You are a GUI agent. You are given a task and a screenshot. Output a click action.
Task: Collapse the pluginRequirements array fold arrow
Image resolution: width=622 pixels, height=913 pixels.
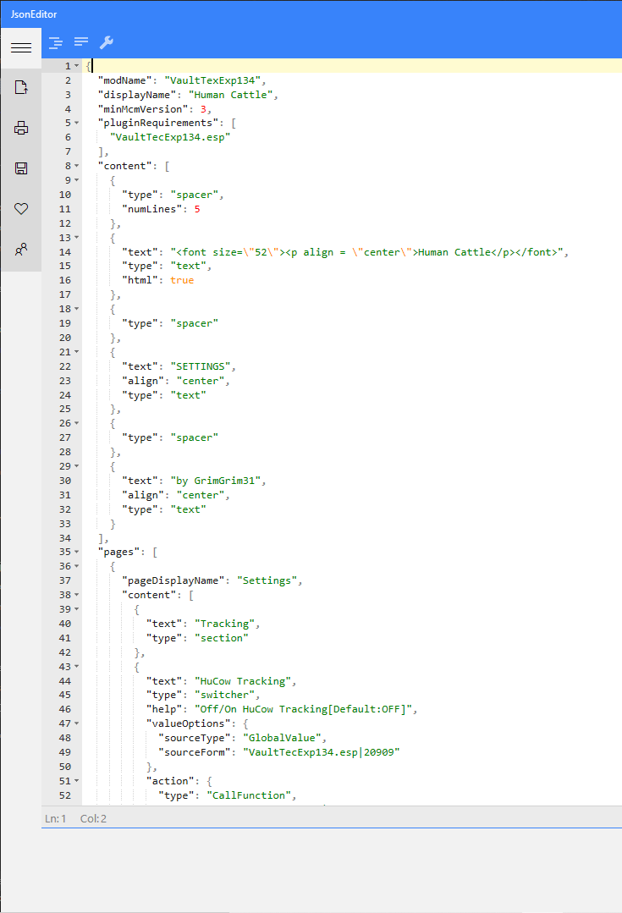point(77,124)
